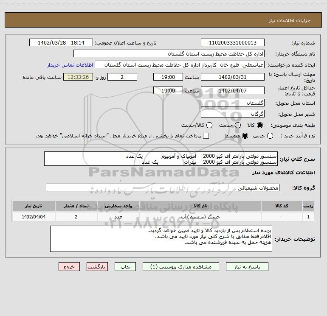Viewport: 327px width, 316px height.
Task: Click the response deadline time 19:00 field
Action: pos(168,77)
